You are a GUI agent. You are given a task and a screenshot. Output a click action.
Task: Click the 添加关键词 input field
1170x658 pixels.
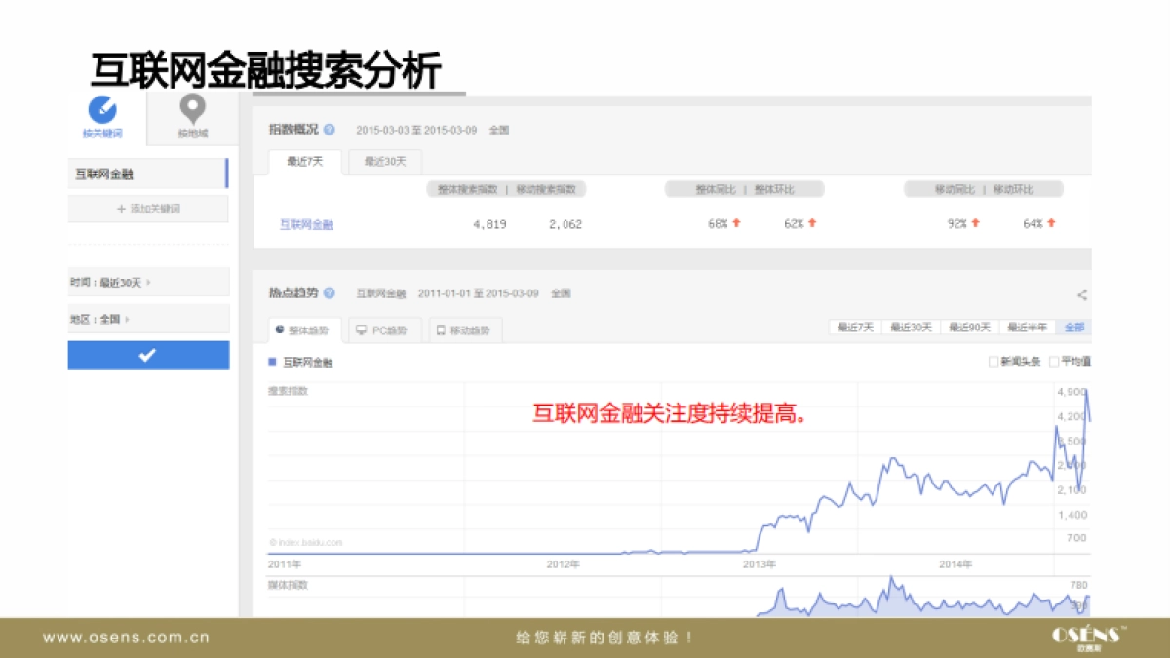tap(148, 209)
